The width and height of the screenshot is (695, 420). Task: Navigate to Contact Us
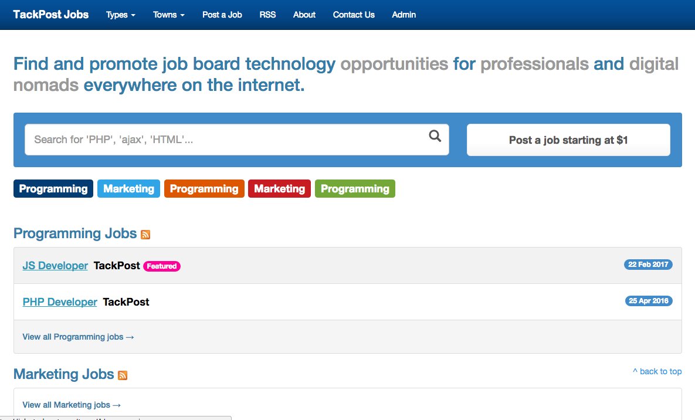click(x=354, y=15)
